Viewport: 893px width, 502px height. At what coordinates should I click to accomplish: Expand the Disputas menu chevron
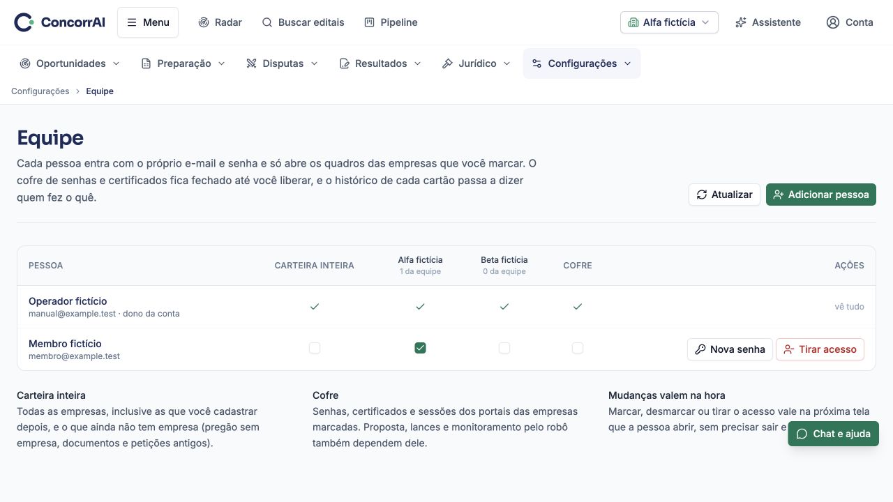[x=314, y=63]
